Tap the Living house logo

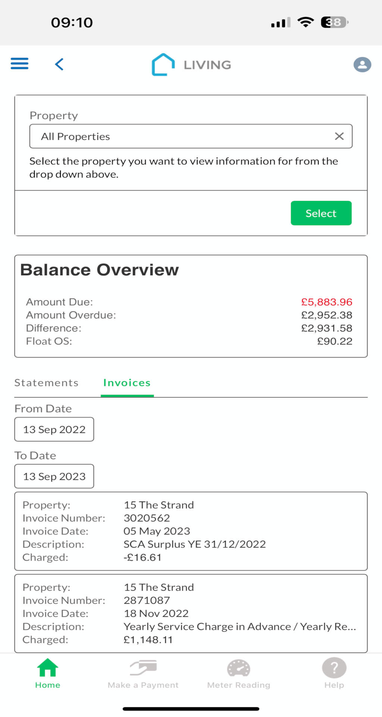(x=163, y=65)
